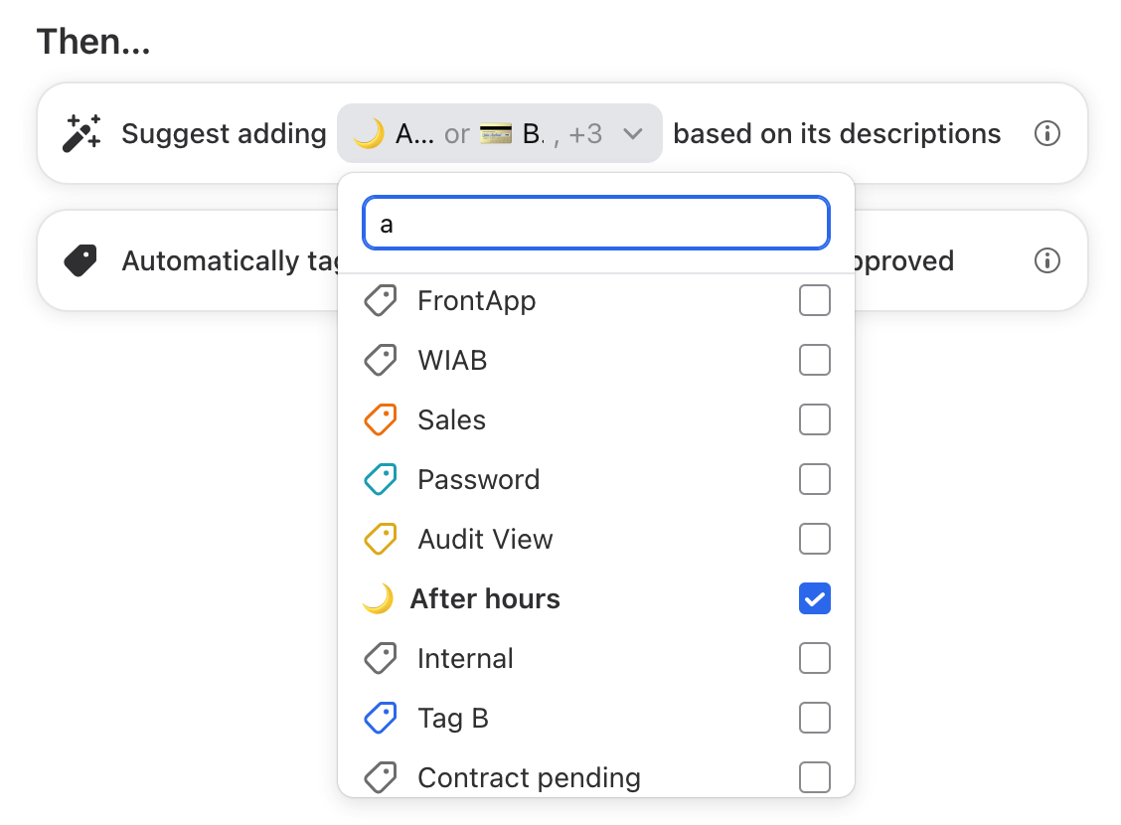
Task: Collapse the tag selector using its chevron
Action: coord(633,133)
